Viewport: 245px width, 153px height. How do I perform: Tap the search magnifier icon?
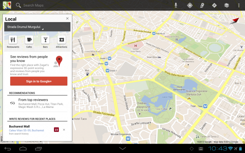coord(18,5)
